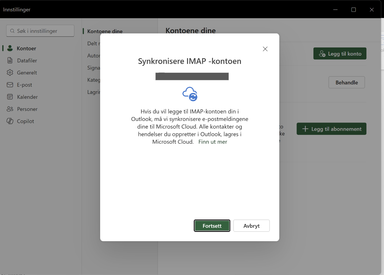This screenshot has width=384, height=275.
Task: Click the Innstillinger window title
Action: [x=17, y=9]
